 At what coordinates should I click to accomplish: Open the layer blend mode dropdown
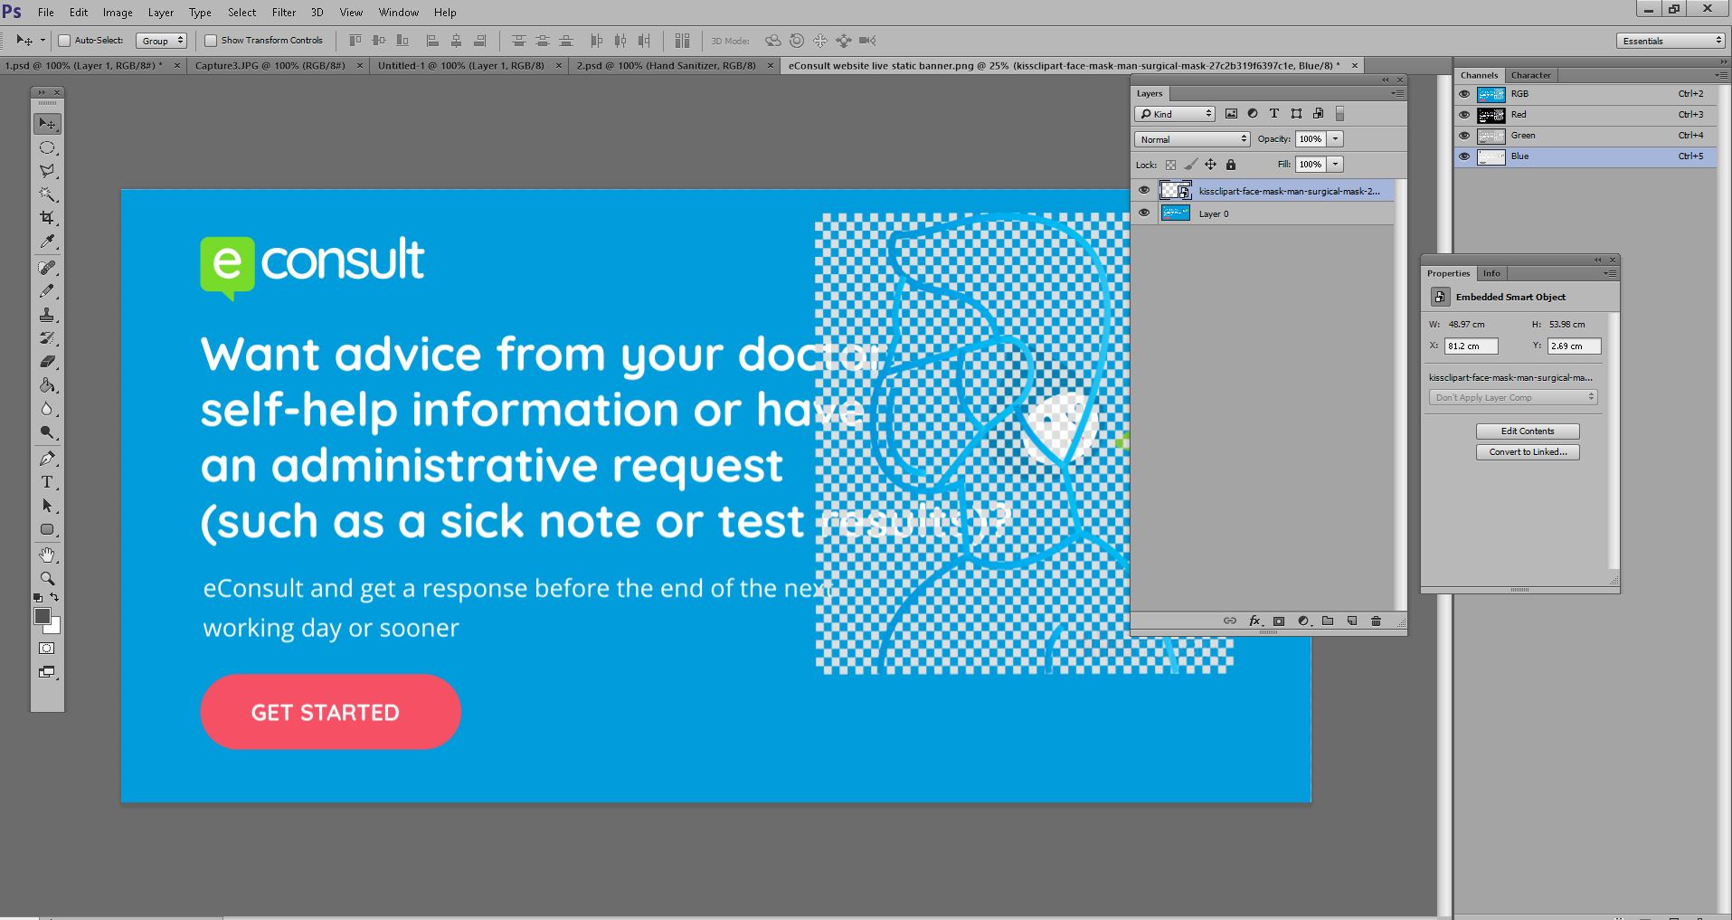(1191, 138)
